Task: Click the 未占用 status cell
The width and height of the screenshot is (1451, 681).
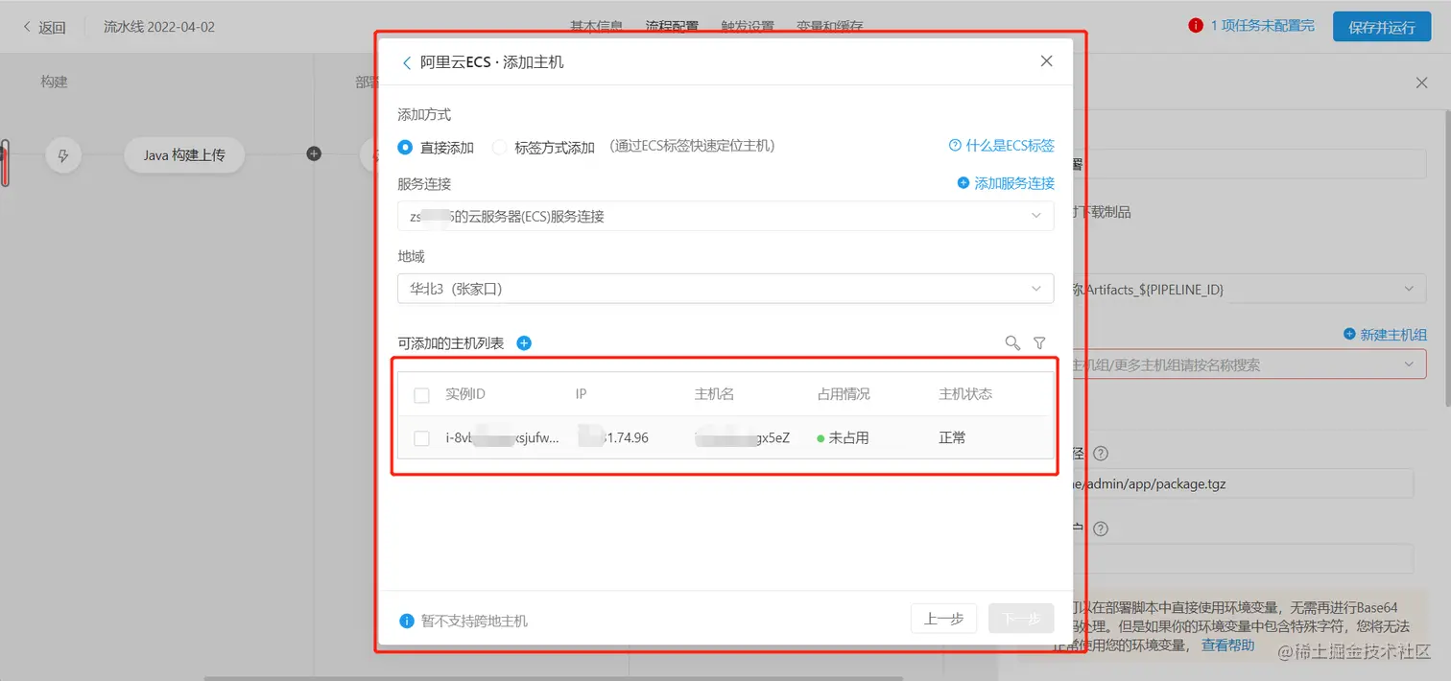Action: pos(843,438)
